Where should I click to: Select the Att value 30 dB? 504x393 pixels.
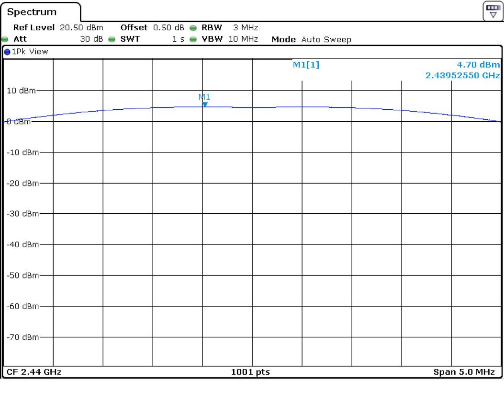pos(91,39)
